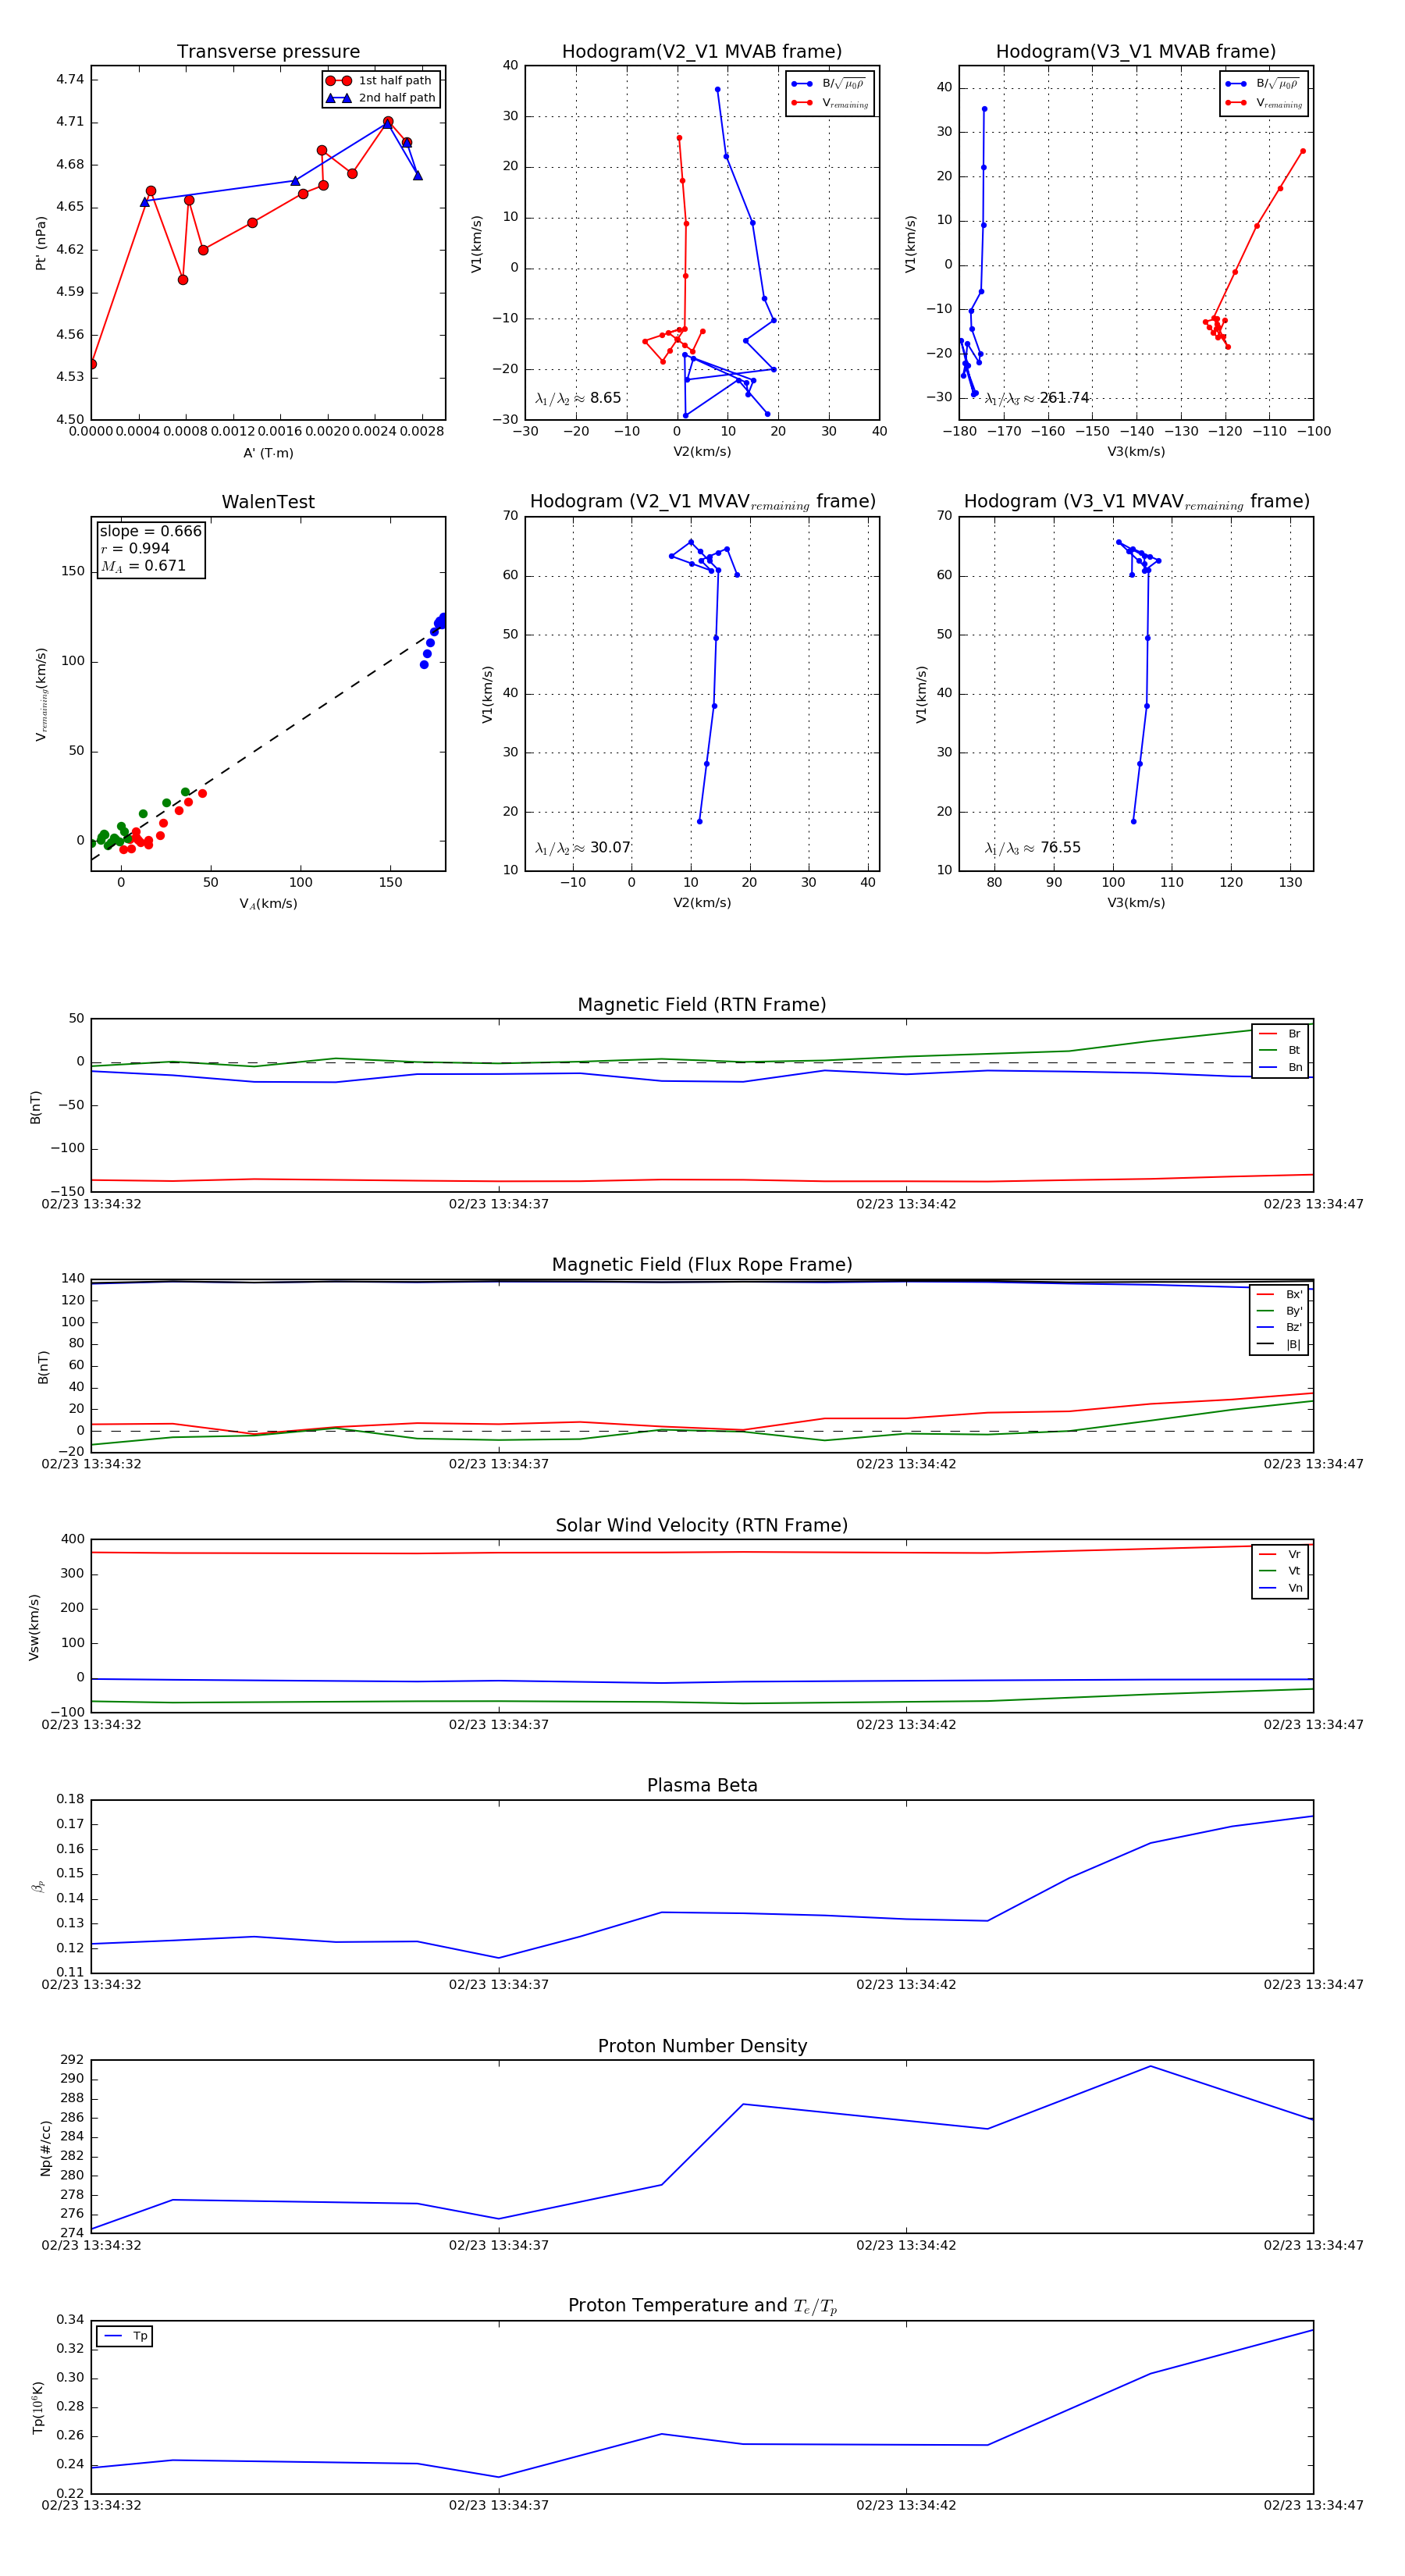1405x2576 pixels.
Task: Click the "Vsw(km/s)" y-axis label
Action: click(34, 1628)
